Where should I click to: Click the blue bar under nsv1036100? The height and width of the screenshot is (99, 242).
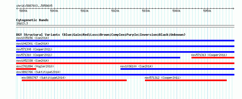point(177,69)
